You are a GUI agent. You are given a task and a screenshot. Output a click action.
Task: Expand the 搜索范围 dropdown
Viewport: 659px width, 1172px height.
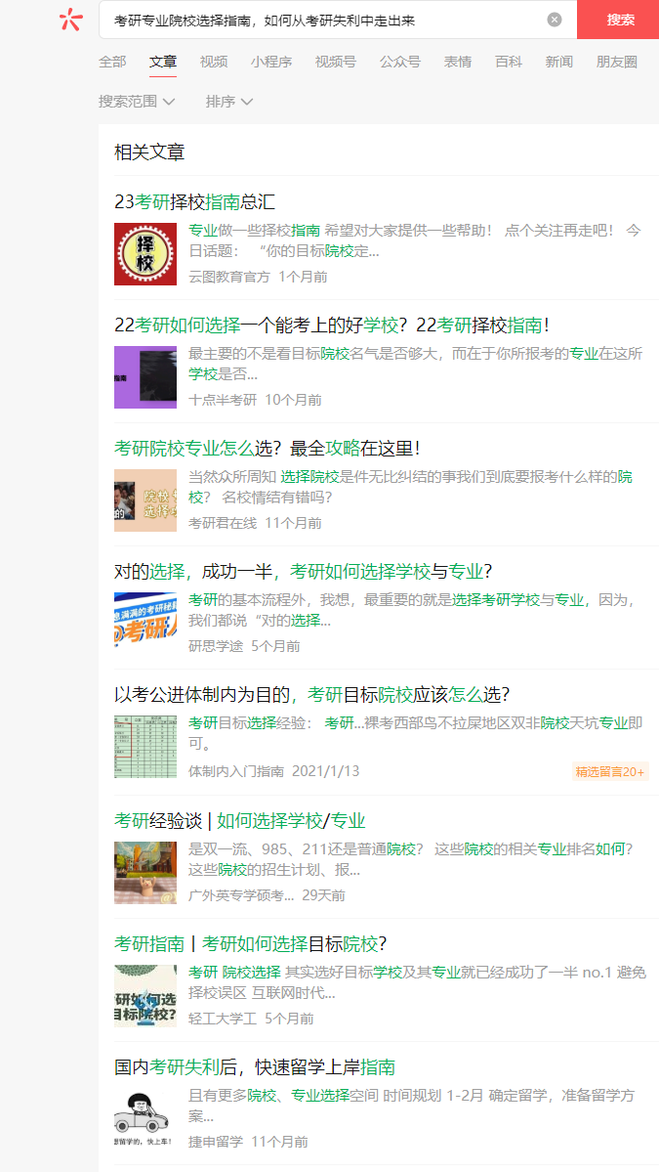coord(137,101)
